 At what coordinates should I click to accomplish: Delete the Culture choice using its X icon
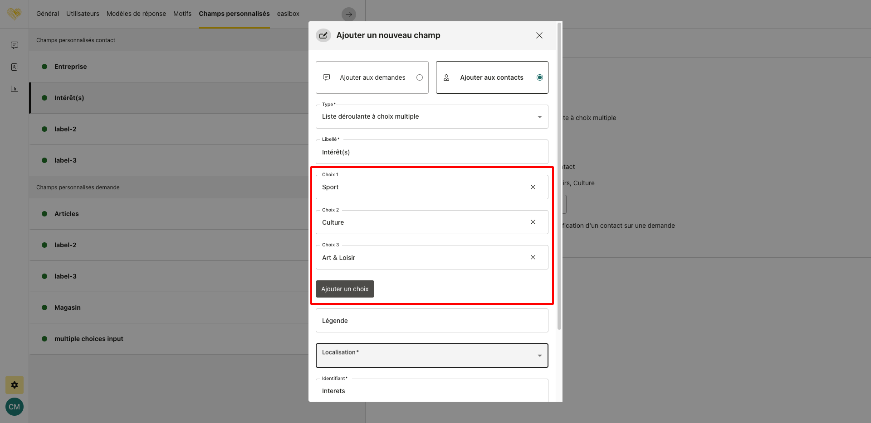(533, 222)
